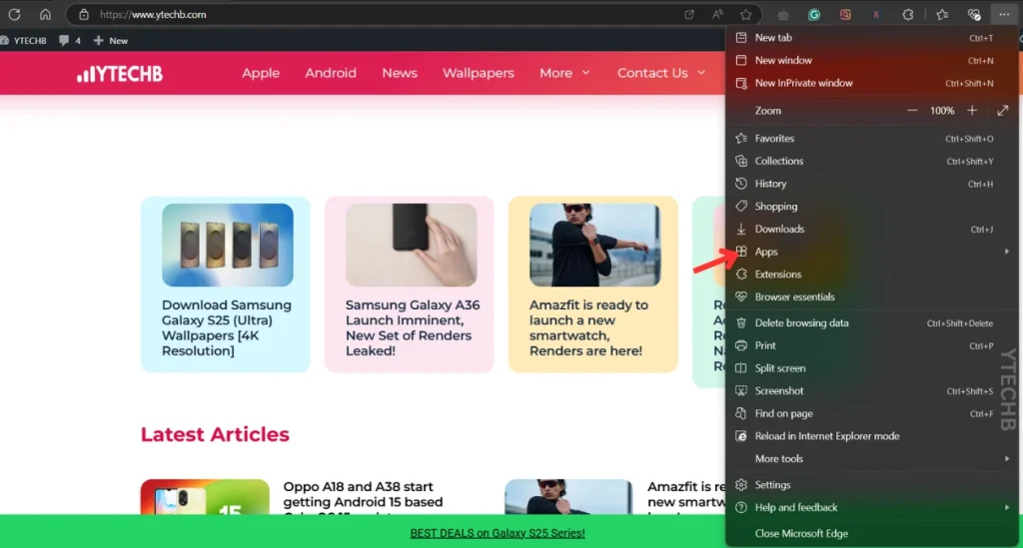The width and height of the screenshot is (1023, 548).
Task: Click the Android navigation link
Action: pyautogui.click(x=331, y=73)
